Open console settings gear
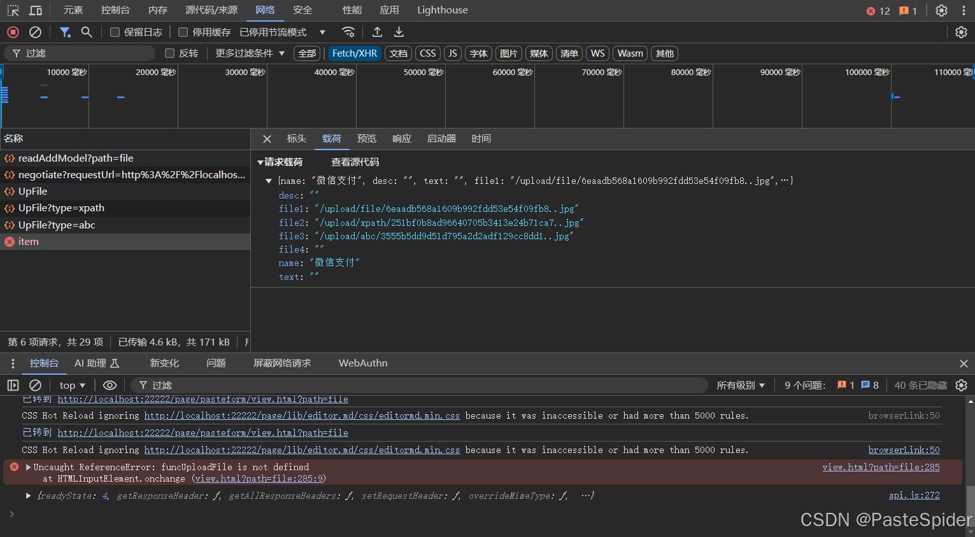The height and width of the screenshot is (537, 975). point(962,385)
